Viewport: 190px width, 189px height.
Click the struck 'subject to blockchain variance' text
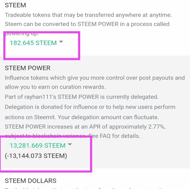pos(45,136)
